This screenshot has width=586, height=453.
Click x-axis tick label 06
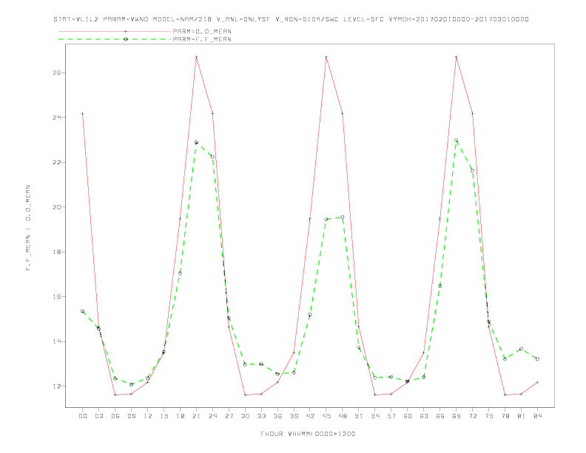pyautogui.click(x=115, y=416)
